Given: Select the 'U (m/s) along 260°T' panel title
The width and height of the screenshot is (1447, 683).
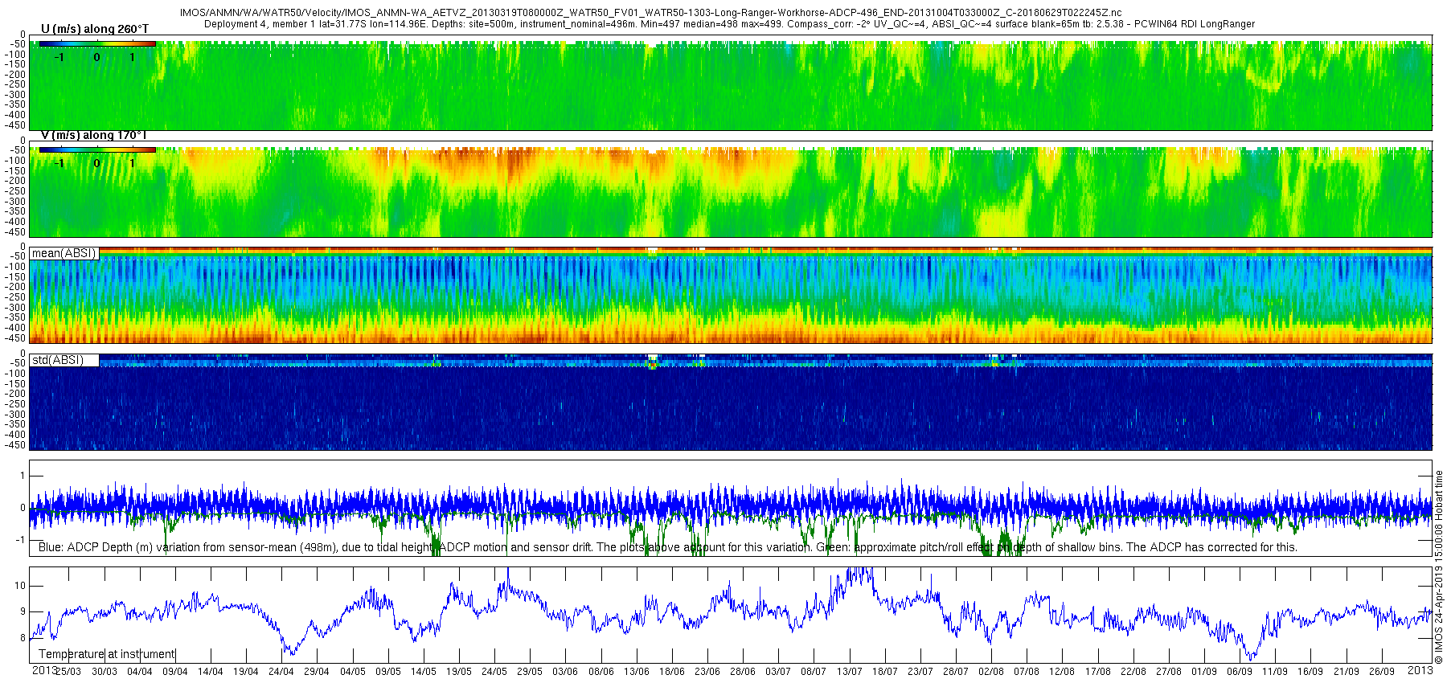Looking at the screenshot, I should [95, 29].
